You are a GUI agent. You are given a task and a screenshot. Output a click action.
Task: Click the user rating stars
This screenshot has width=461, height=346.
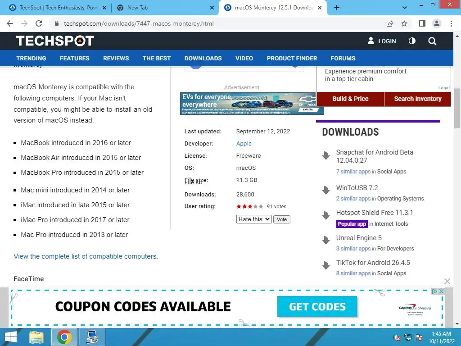249,206
